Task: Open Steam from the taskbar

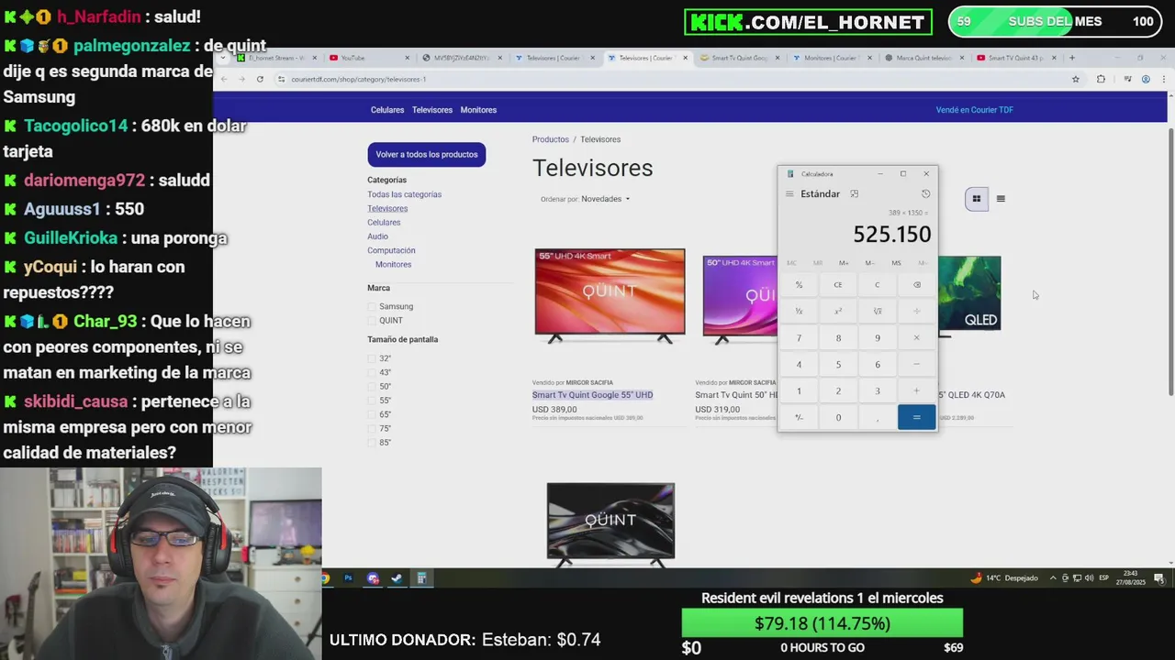Action: 397,578
